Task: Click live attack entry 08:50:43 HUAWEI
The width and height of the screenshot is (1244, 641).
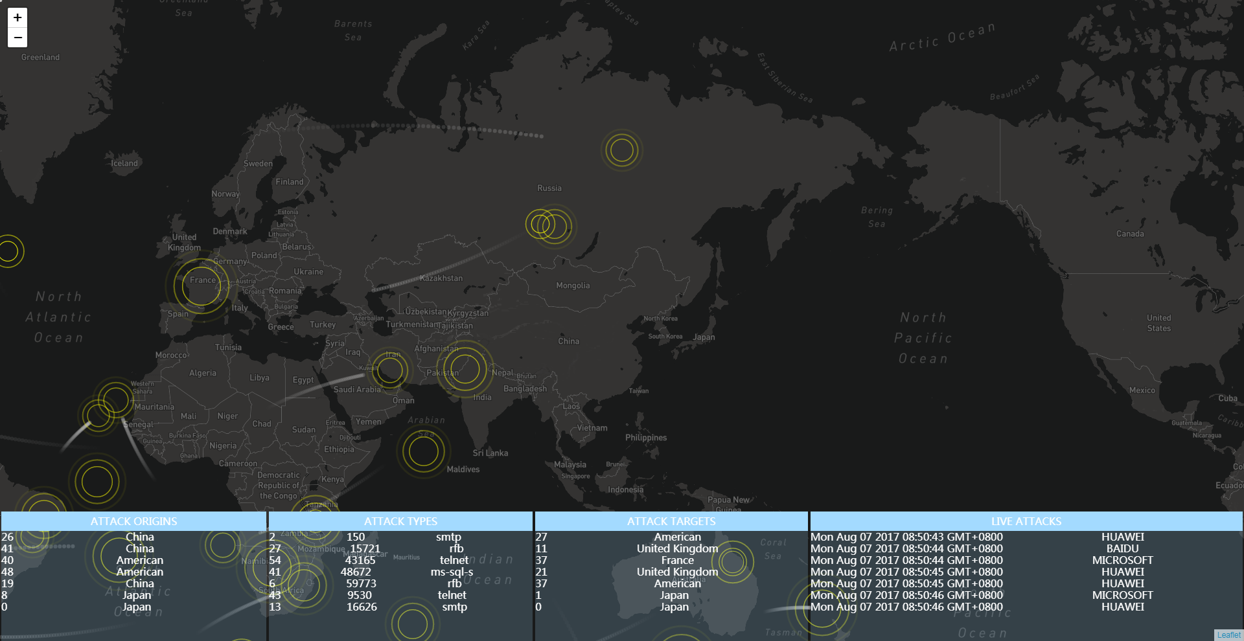Action: point(1026,537)
